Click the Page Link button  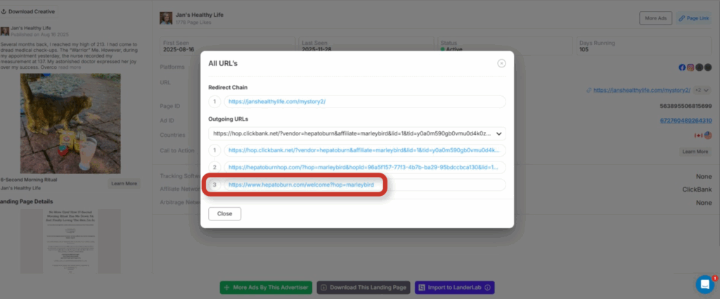pos(693,18)
